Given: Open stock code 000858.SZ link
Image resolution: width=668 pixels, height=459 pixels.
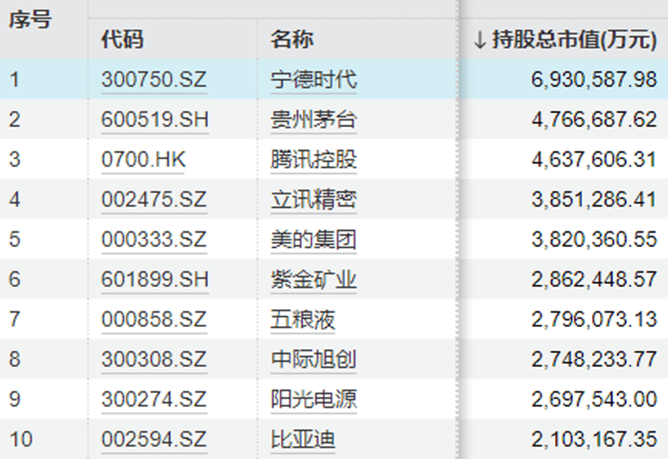Looking at the screenshot, I should click(x=153, y=319).
